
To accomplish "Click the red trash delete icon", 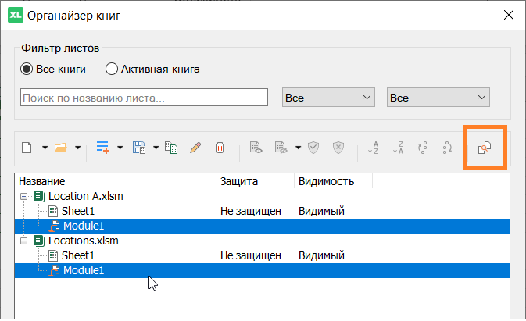I will [220, 148].
